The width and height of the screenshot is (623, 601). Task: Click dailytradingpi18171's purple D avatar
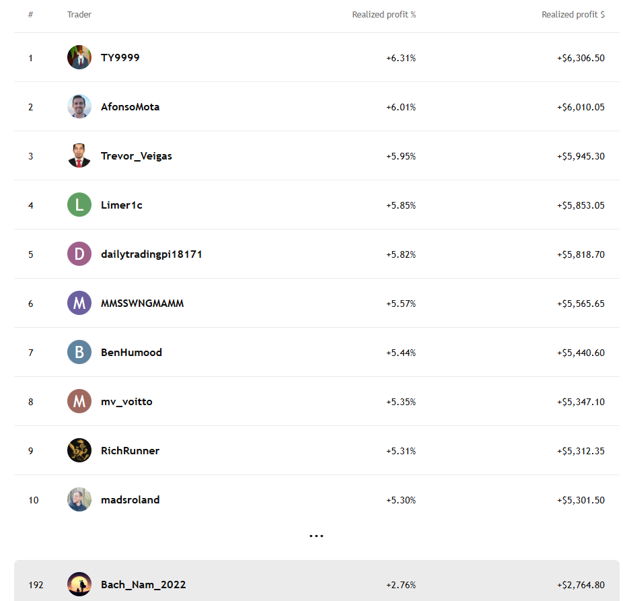tap(79, 254)
